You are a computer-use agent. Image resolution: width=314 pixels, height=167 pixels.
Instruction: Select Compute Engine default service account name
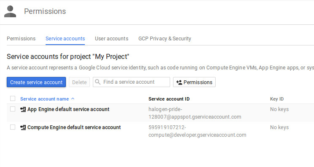point(74,127)
